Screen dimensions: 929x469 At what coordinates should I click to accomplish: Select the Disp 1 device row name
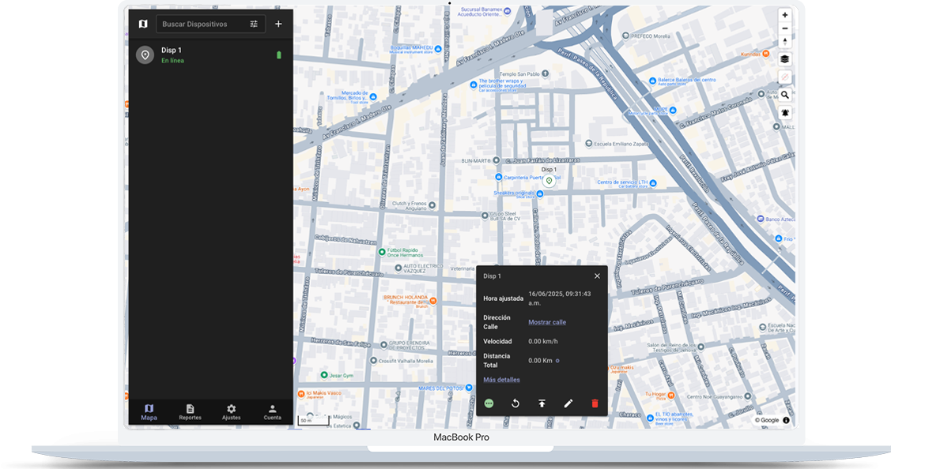(172, 51)
